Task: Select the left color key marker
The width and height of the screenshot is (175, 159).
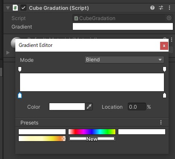Action: pyautogui.click(x=20, y=95)
